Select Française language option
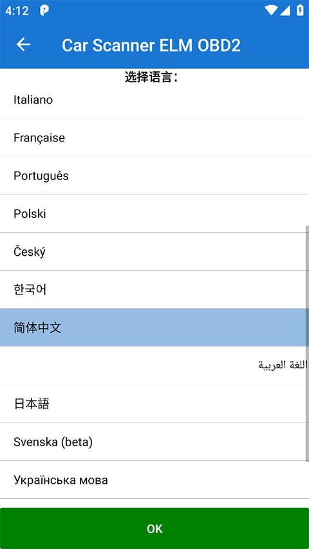This screenshot has width=309, height=549. 154,138
